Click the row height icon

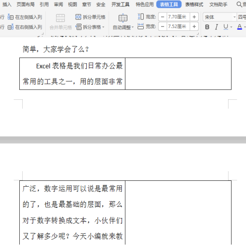(x=141, y=17)
